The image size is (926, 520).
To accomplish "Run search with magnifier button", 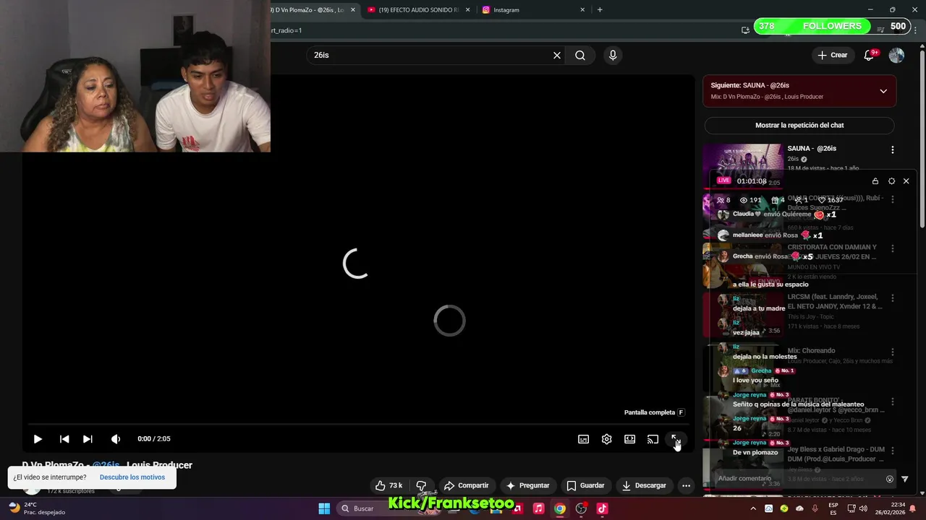I will [580, 55].
